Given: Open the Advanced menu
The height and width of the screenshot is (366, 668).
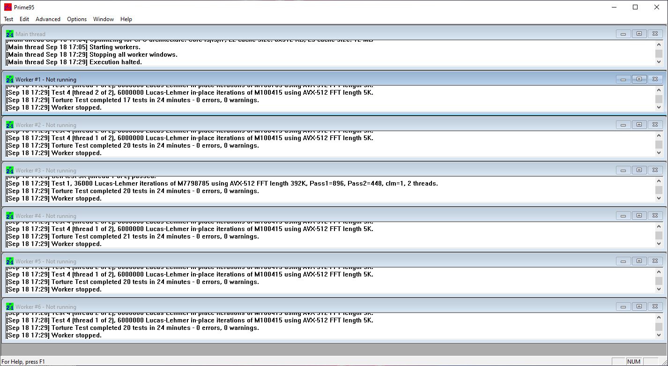Looking at the screenshot, I should [x=48, y=19].
